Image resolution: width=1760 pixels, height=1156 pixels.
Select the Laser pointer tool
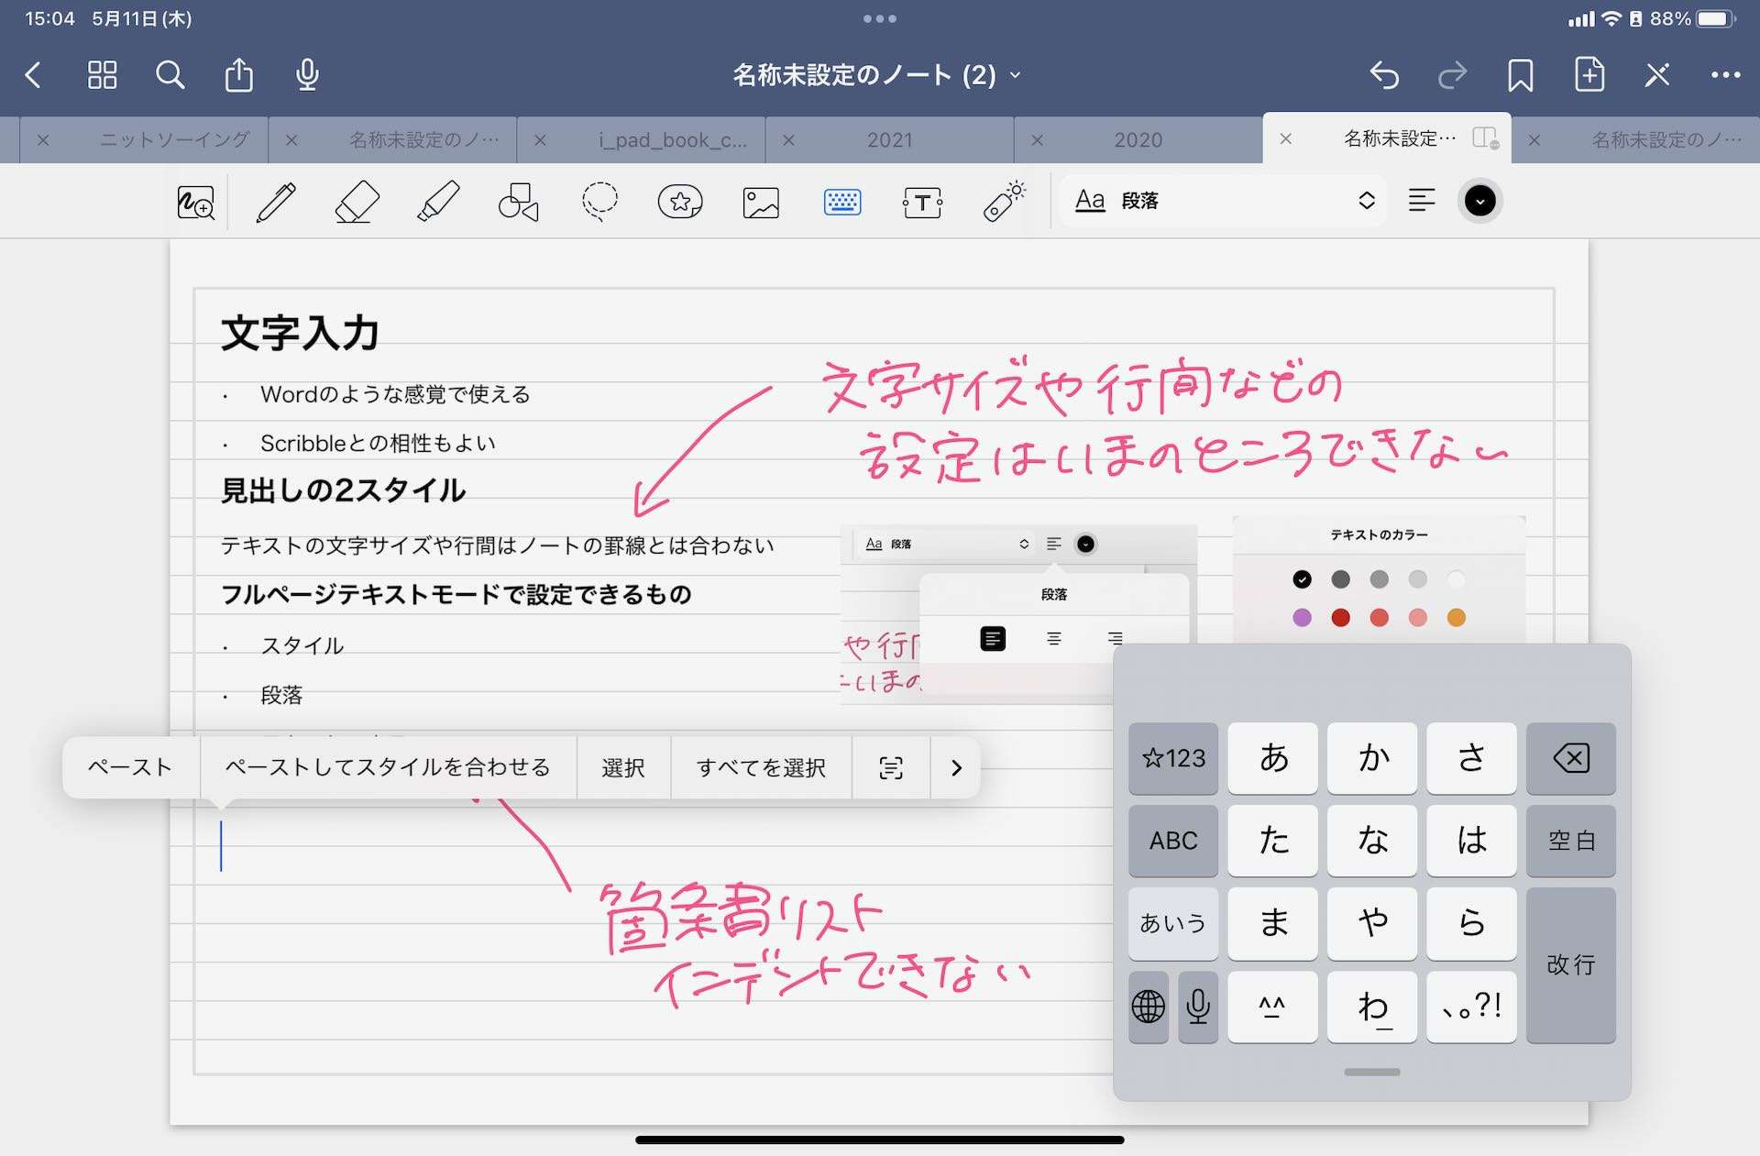(1004, 202)
